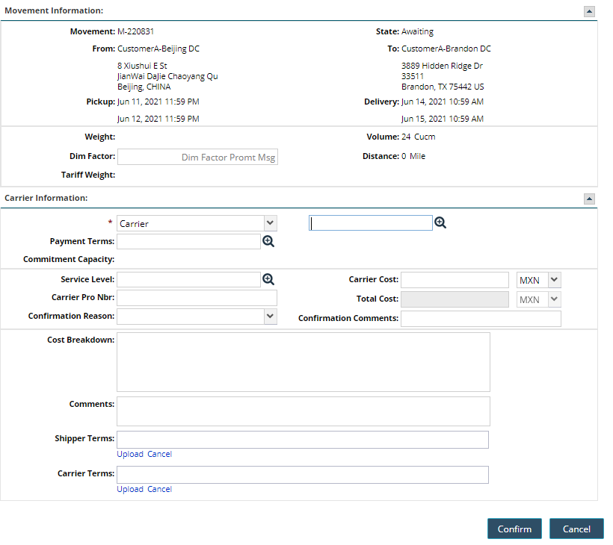Screen dimensions: 613x545
Task: Click inside the Cost Breakdown text area
Action: [303, 362]
